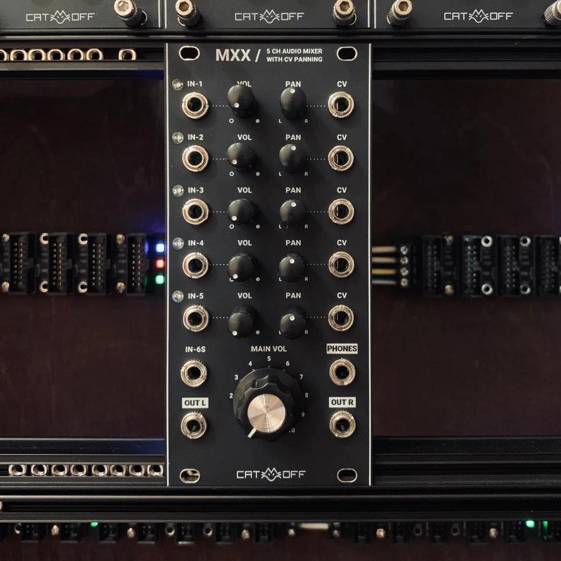Click the channel 4 PAN knob
The height and width of the screenshot is (561, 561).
point(292,267)
